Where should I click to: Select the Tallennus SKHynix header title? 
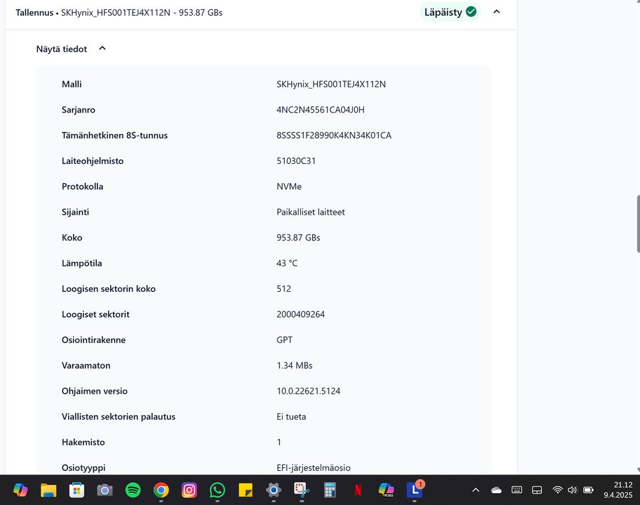(119, 13)
